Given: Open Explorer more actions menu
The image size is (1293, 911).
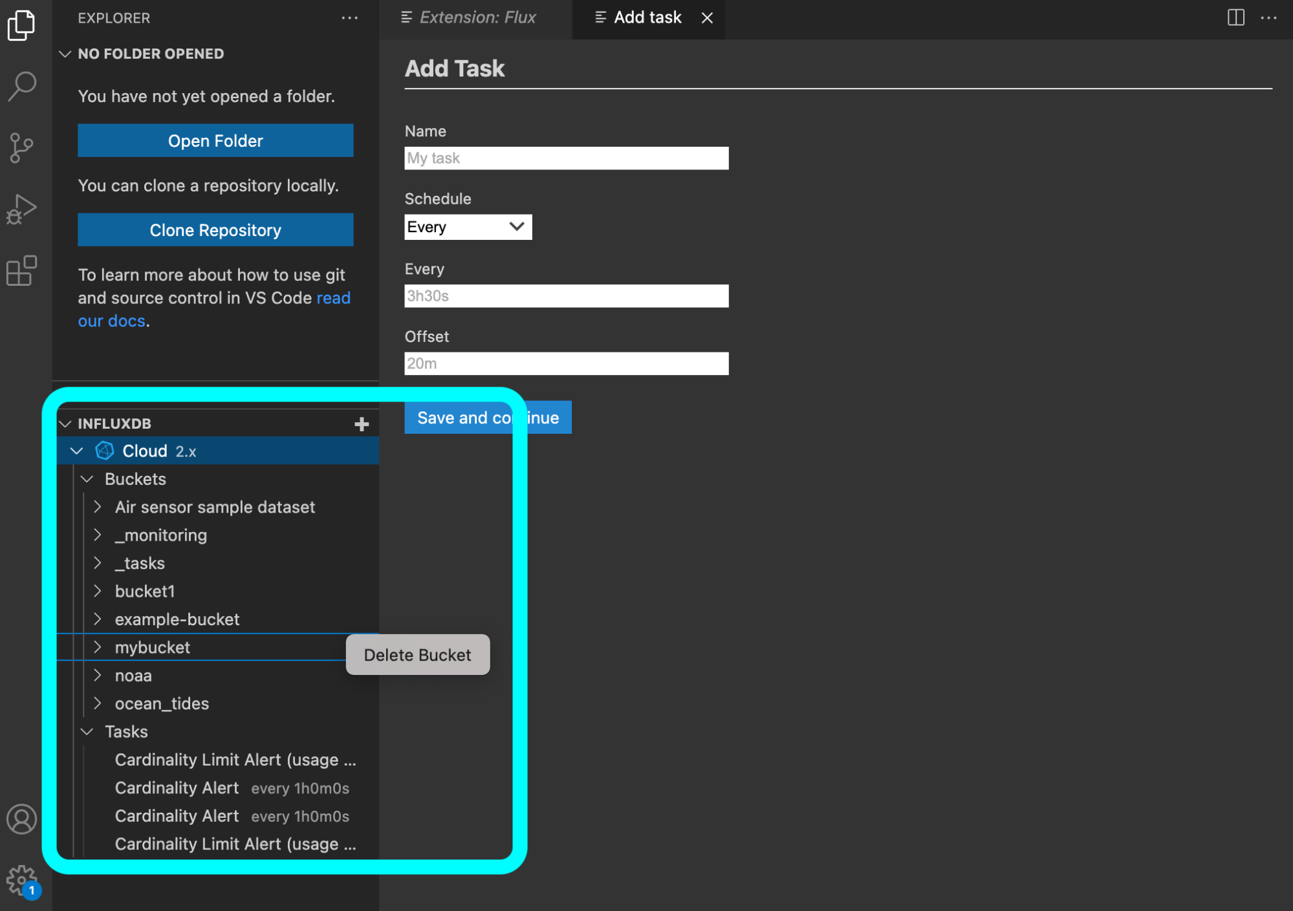Looking at the screenshot, I should [x=350, y=17].
